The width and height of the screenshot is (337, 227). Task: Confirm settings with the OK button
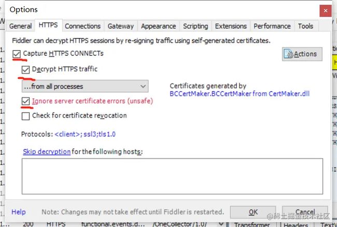[253, 212]
